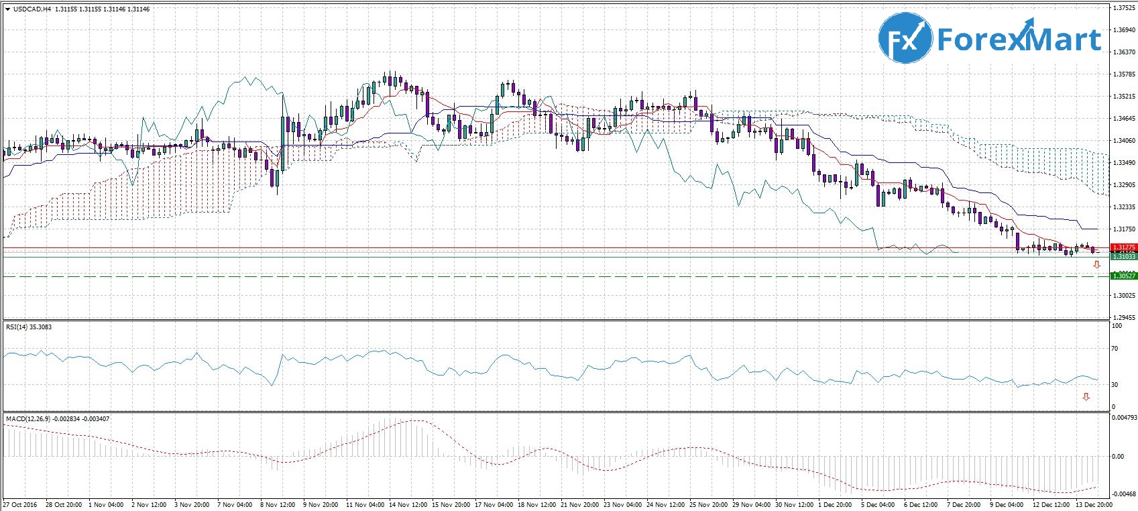Click the 1.37525 price axis label
Screen dimensions: 1138x511
click(x=1124, y=8)
